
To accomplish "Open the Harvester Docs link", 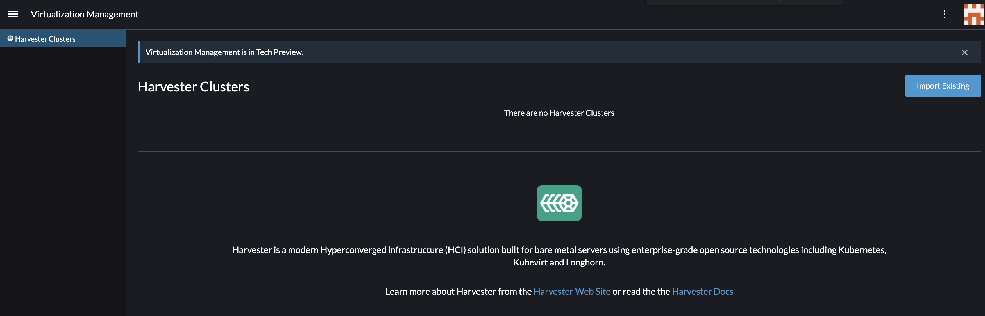I will (x=702, y=291).
